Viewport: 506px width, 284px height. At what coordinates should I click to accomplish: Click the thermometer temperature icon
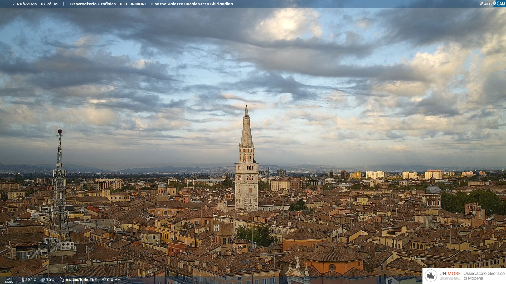point(23,280)
